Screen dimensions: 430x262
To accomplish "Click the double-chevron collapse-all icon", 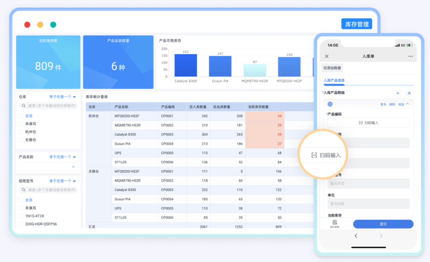I will point(409,93).
